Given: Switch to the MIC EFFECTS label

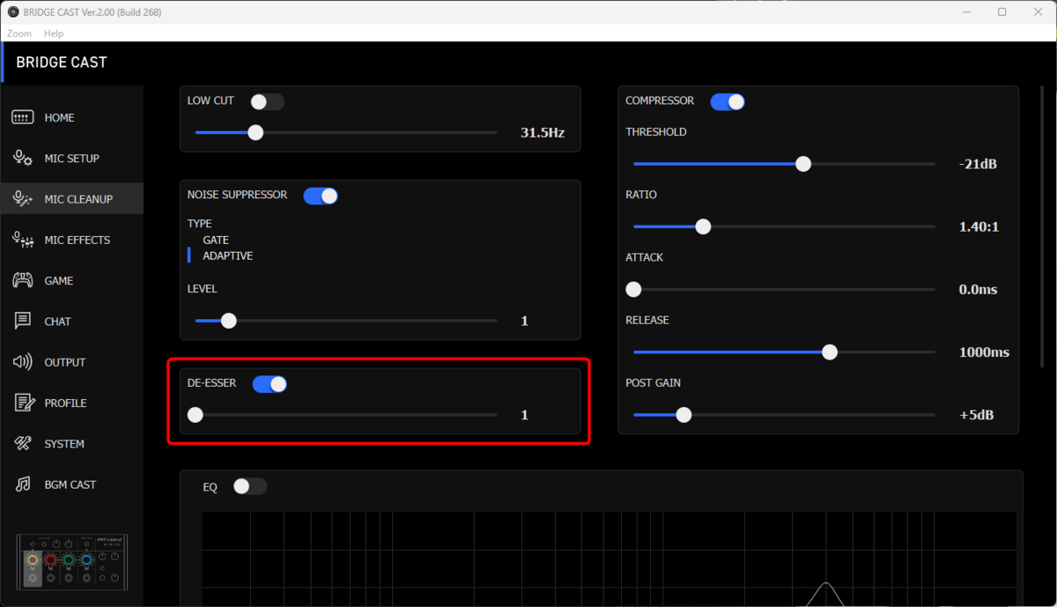Looking at the screenshot, I should click(78, 240).
